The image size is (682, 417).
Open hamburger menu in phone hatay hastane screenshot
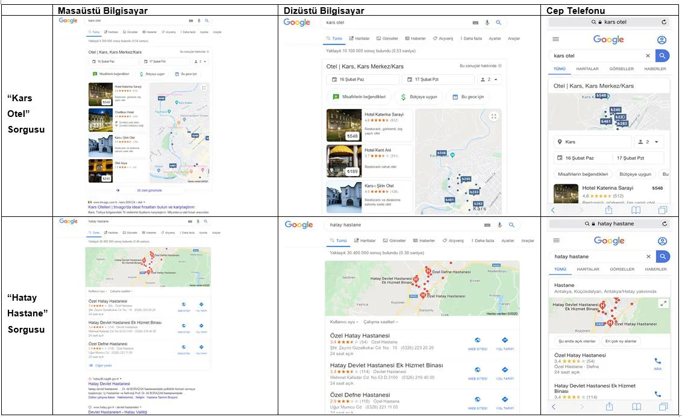tap(556, 240)
